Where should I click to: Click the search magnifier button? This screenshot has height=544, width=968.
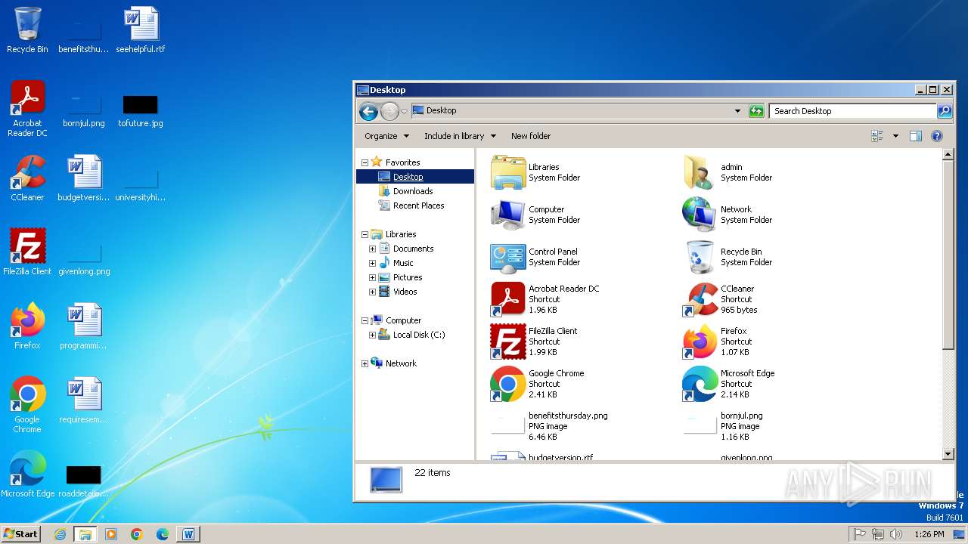pos(945,111)
